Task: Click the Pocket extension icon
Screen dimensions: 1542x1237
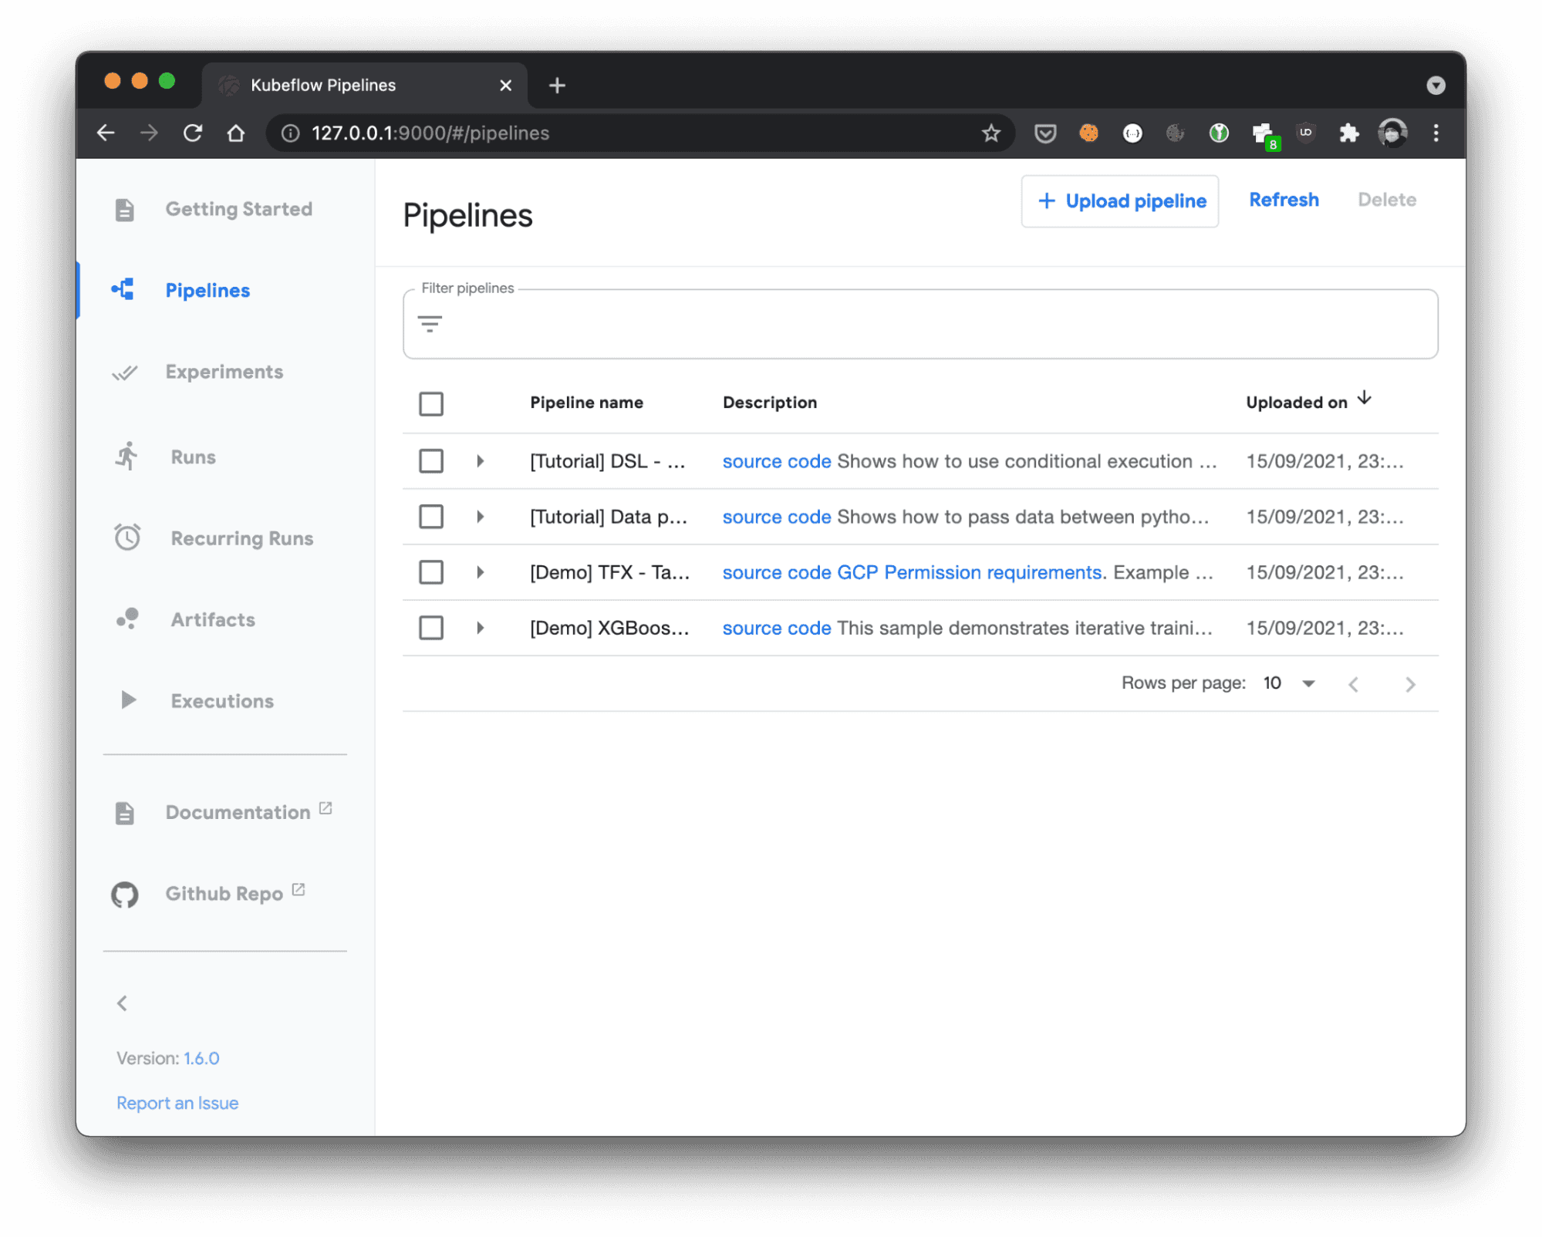Action: pyautogui.click(x=1045, y=133)
